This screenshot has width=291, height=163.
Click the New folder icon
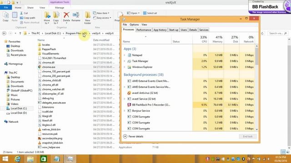click(x=88, y=15)
